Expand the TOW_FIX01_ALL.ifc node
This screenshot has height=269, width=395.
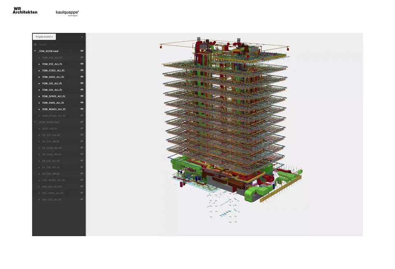(39, 71)
